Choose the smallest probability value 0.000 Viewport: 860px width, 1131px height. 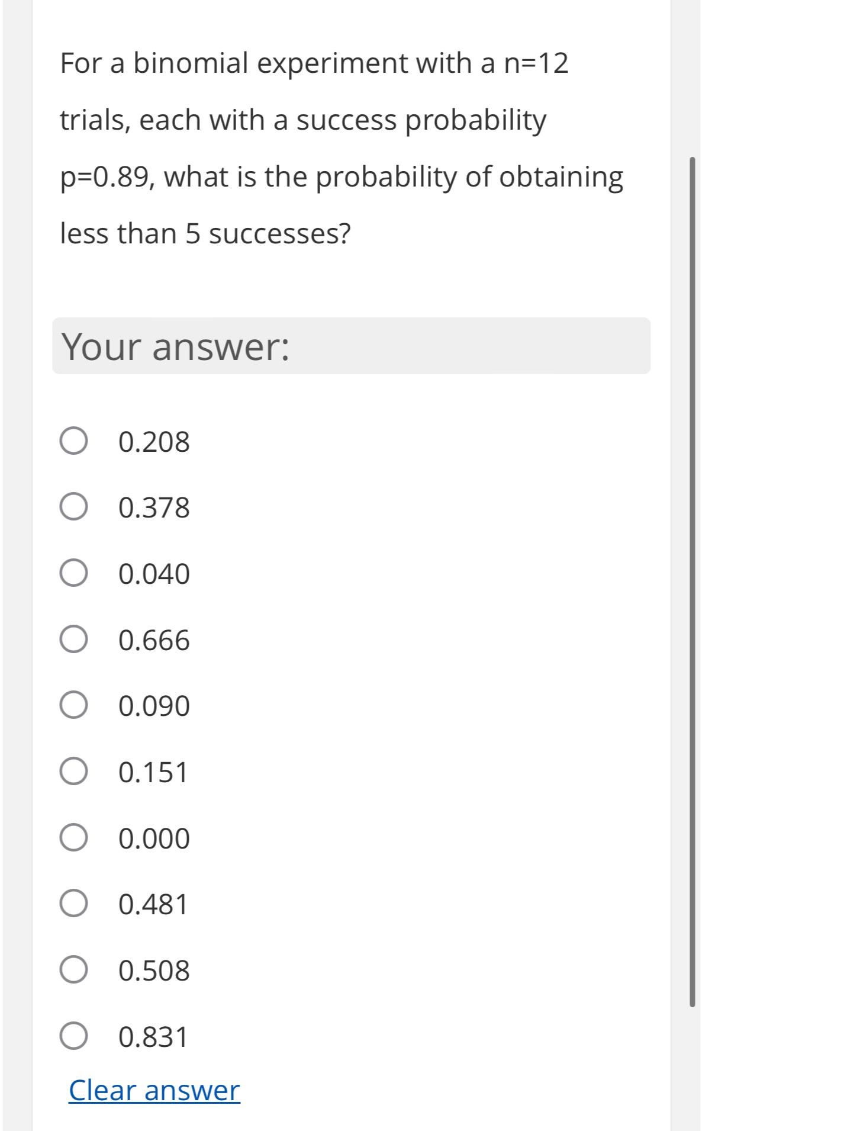pyautogui.click(x=73, y=838)
